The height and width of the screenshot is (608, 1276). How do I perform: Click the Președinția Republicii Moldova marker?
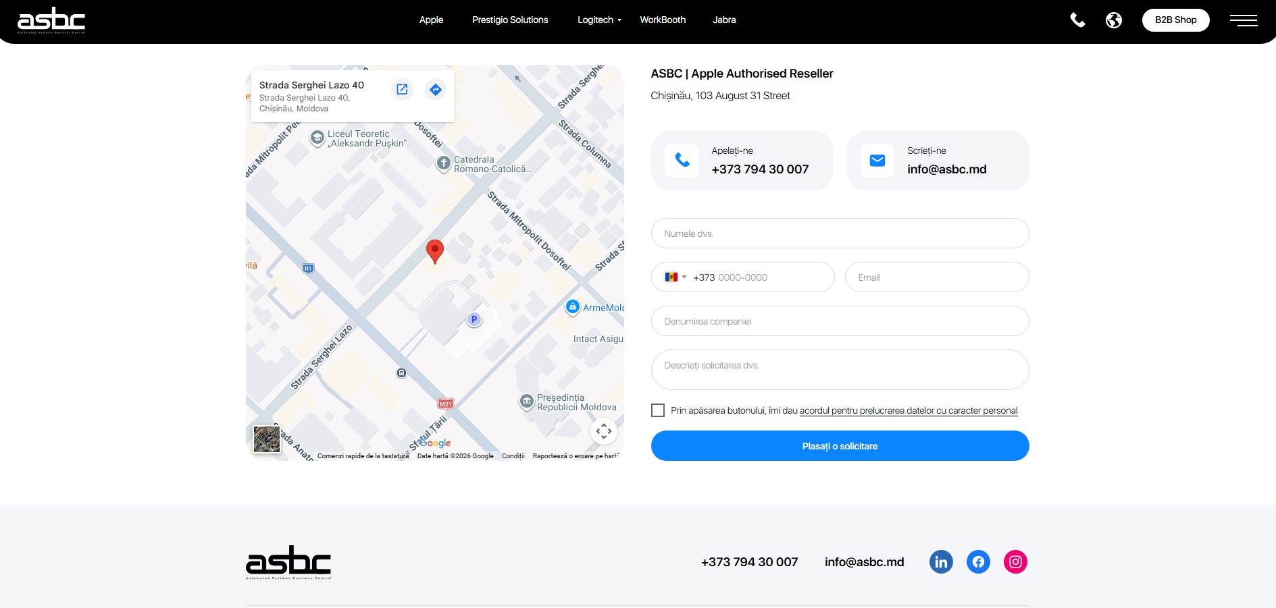[526, 402]
